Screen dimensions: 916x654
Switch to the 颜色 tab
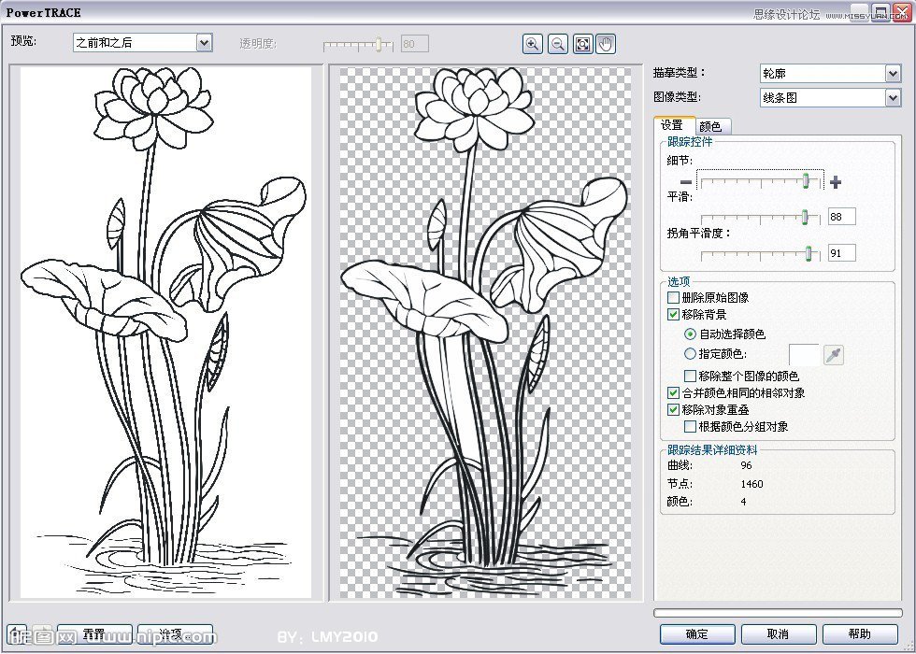click(711, 125)
